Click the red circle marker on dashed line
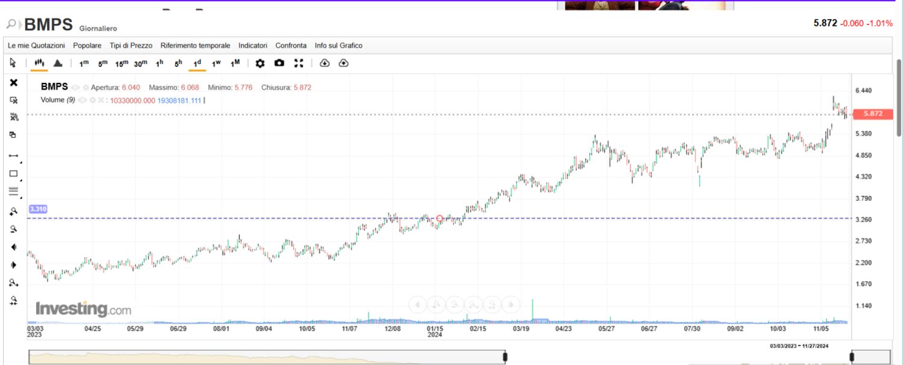This screenshot has width=903, height=365. coord(439,218)
